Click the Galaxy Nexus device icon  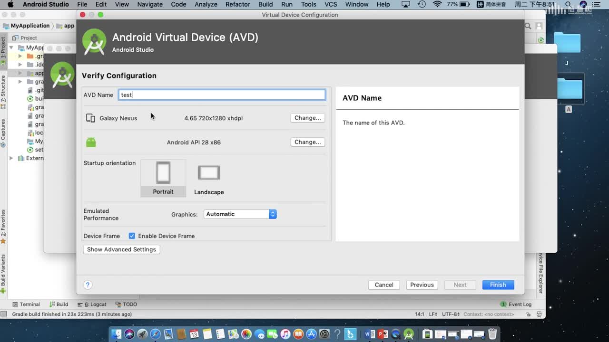coord(90,118)
